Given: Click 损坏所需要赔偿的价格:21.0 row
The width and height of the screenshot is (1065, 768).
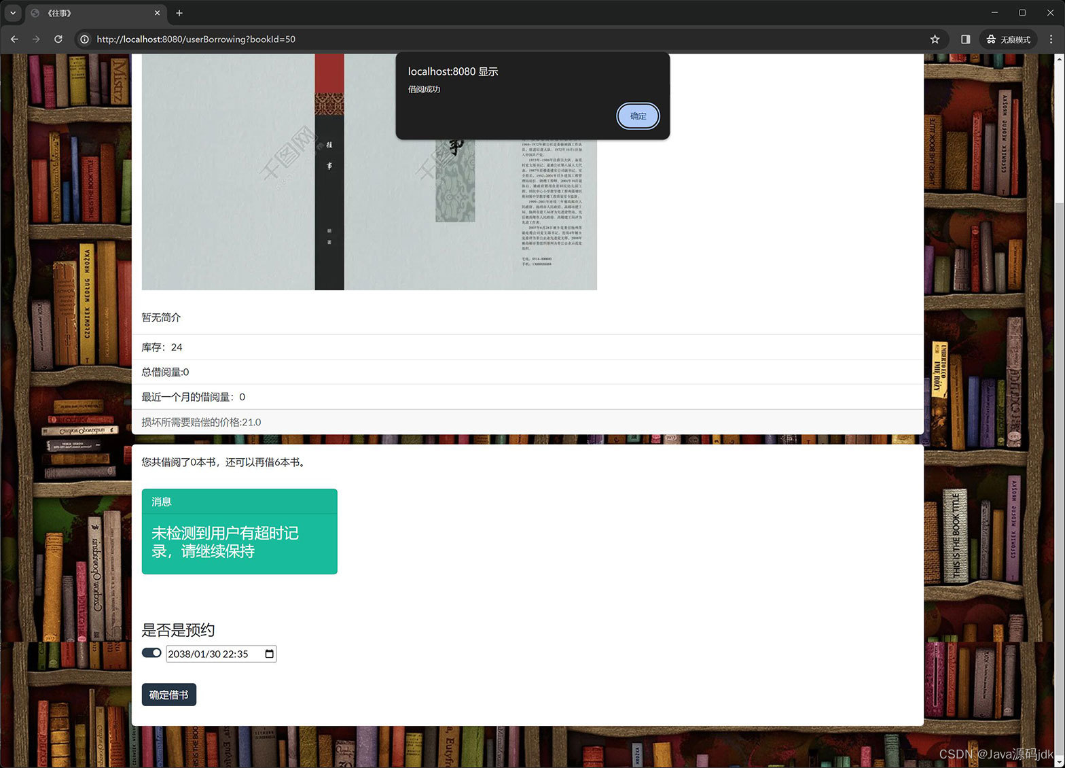Looking at the screenshot, I should (x=528, y=422).
